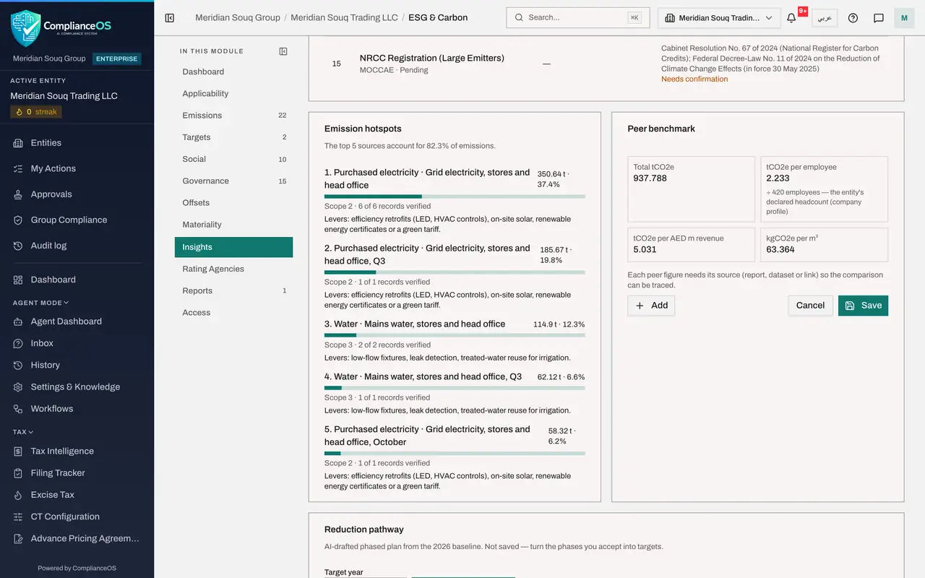Switch language to Arabic
925x578 pixels.
tap(825, 18)
